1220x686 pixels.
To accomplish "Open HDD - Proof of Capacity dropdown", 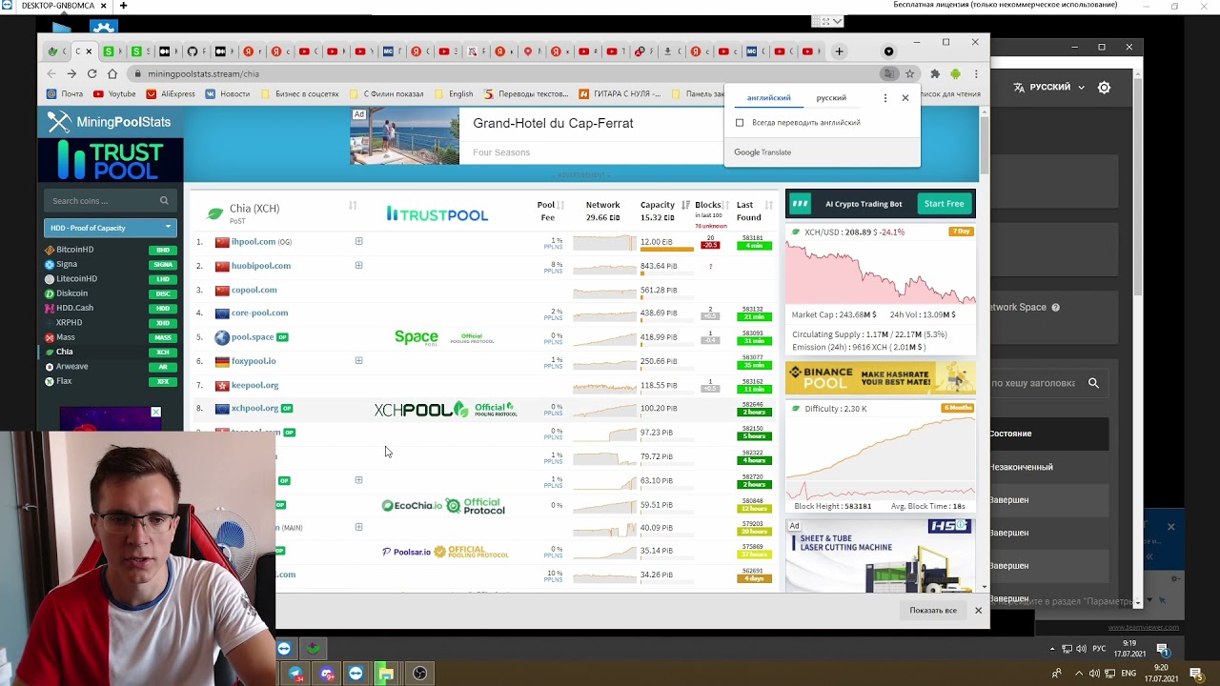I will click(110, 228).
